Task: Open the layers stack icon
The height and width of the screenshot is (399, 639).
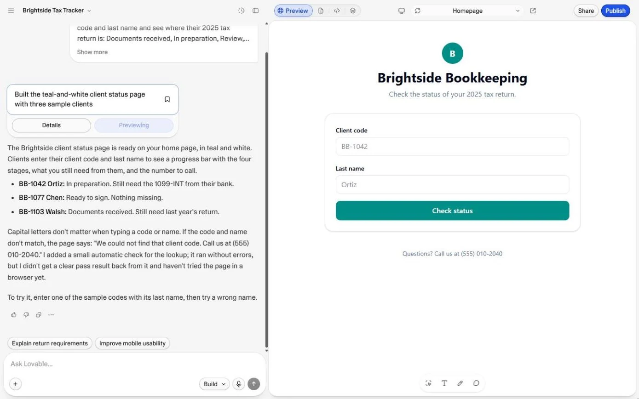Action: click(x=353, y=11)
